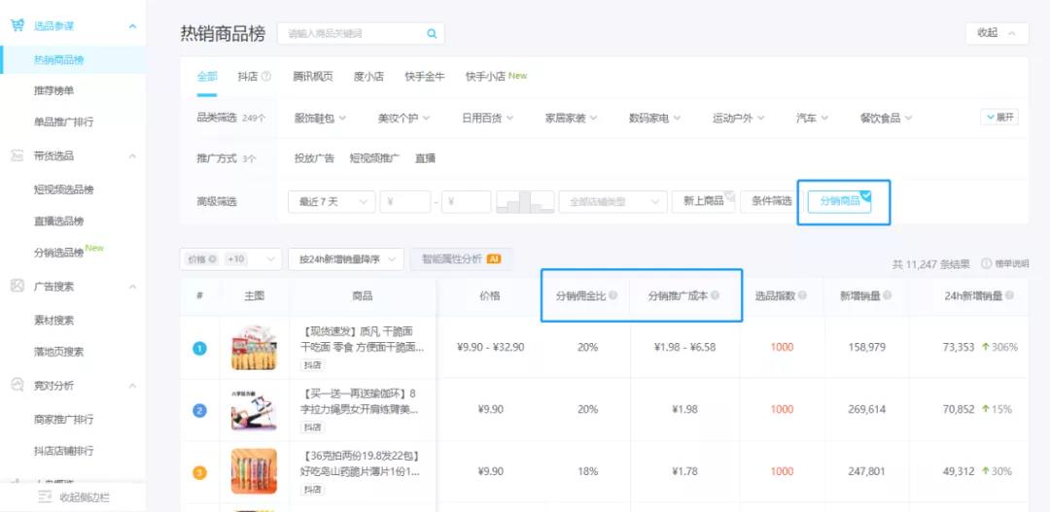Image resolution: width=1050 pixels, height=512 pixels.
Task: Click rank 2 badge icon
Action: pyautogui.click(x=199, y=411)
